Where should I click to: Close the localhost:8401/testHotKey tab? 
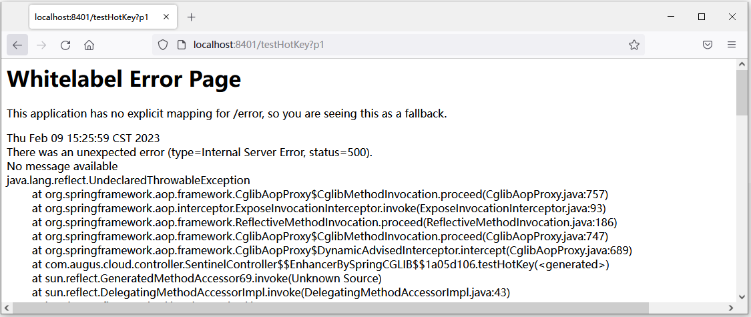click(166, 17)
